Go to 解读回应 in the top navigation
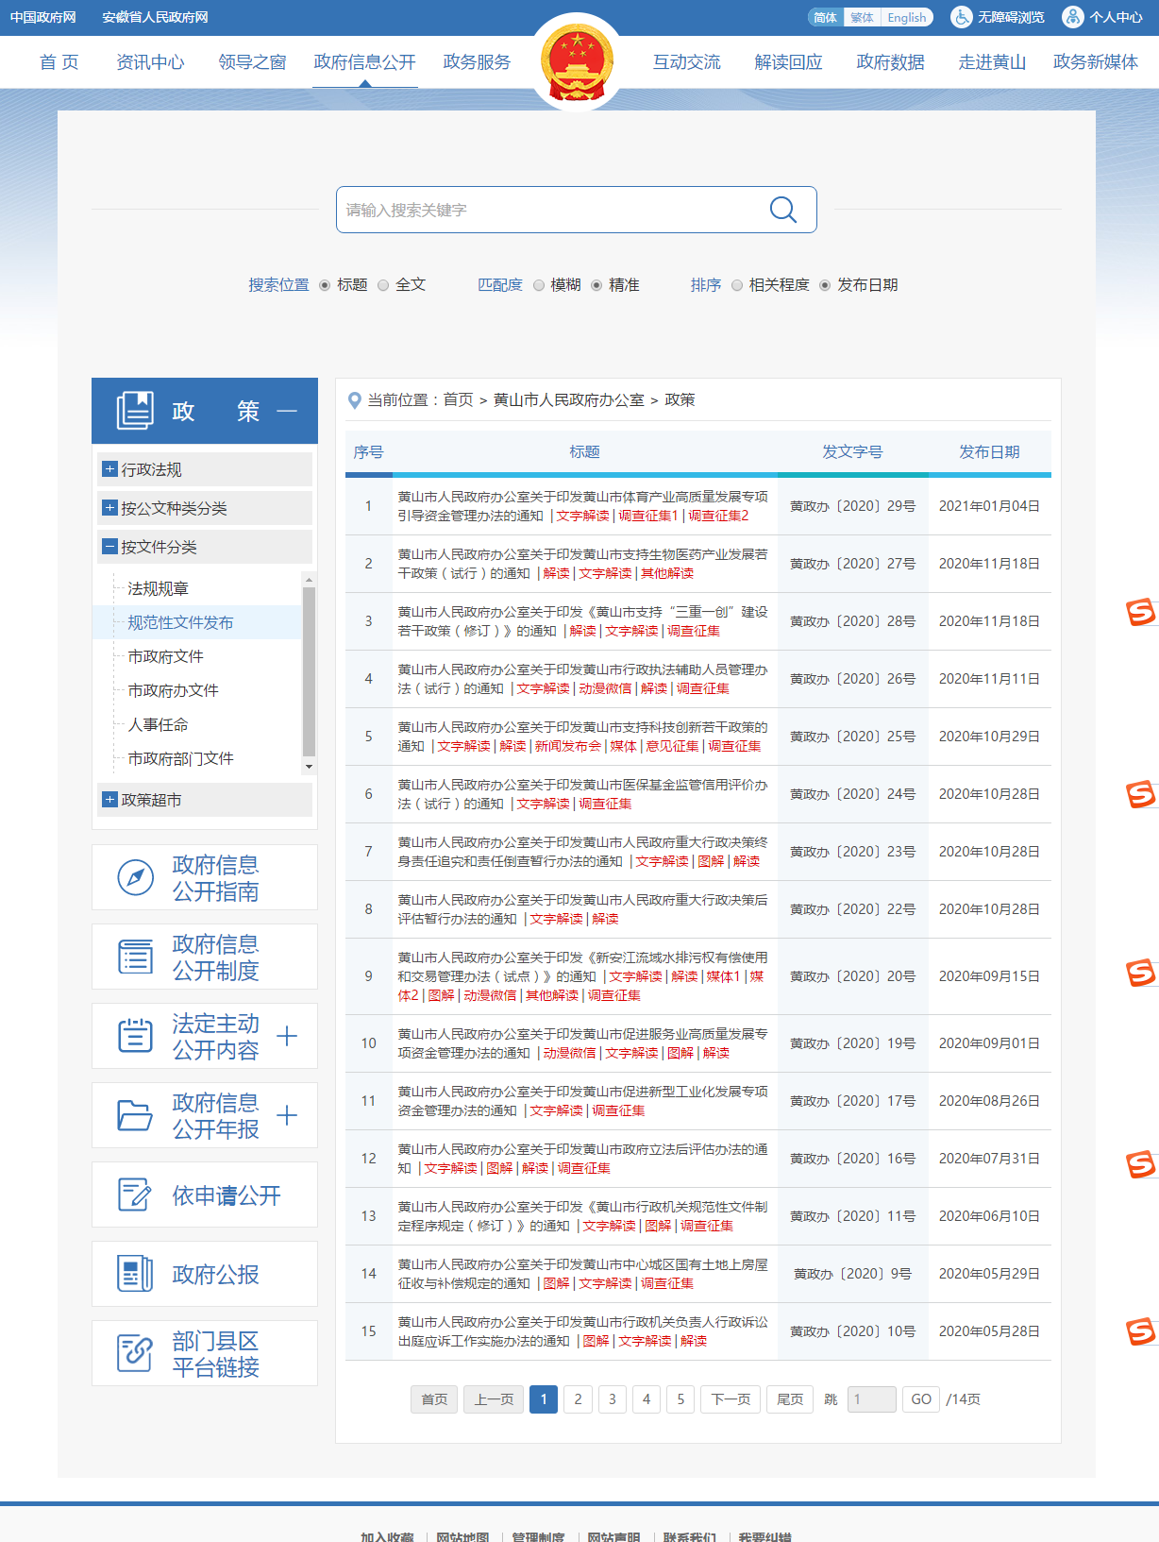 788,62
